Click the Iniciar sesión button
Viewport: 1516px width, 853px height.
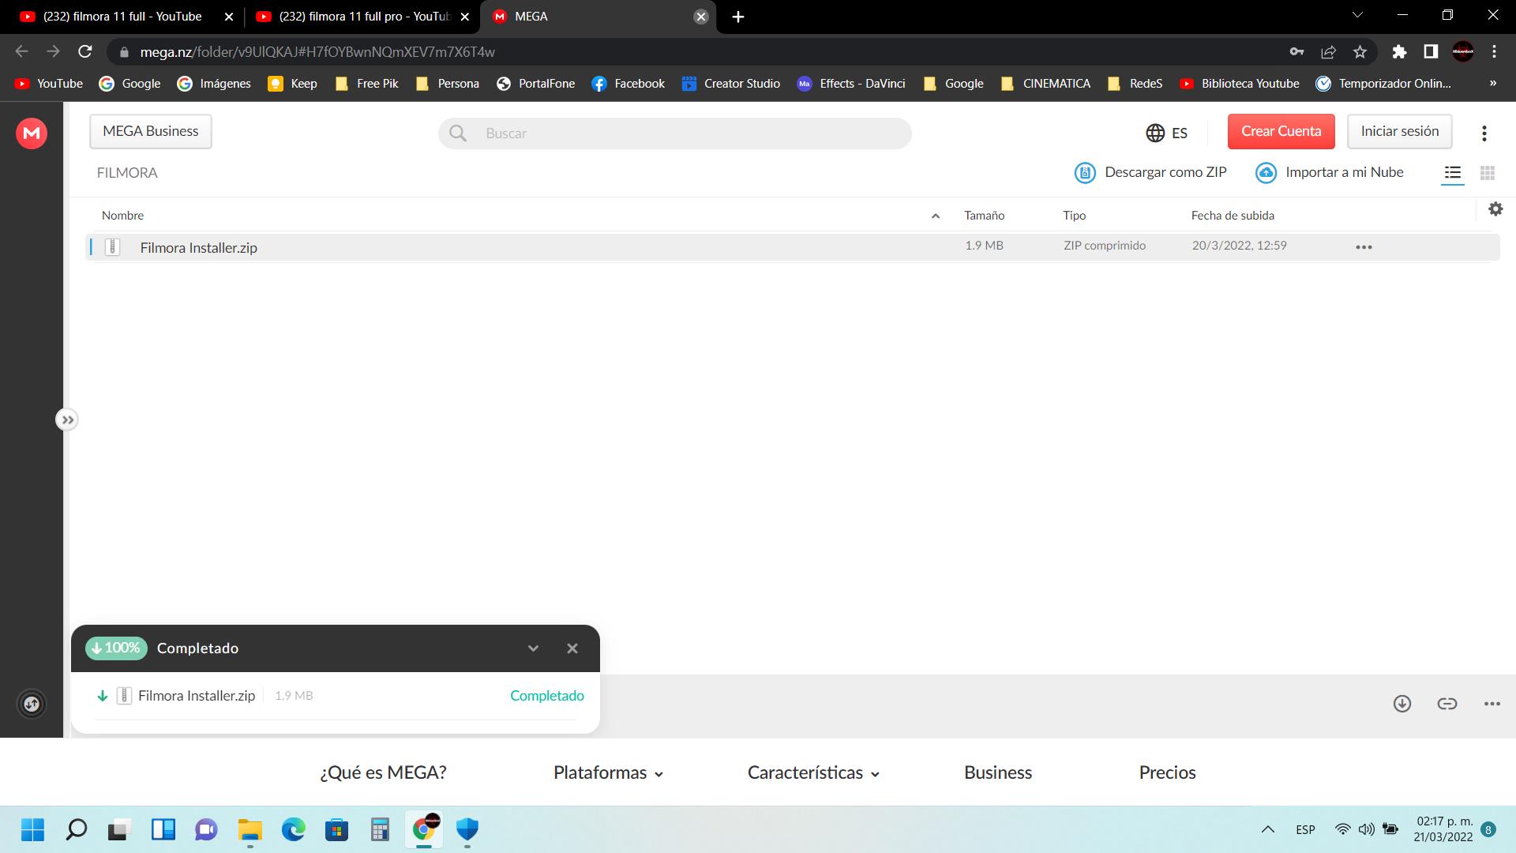(x=1399, y=132)
